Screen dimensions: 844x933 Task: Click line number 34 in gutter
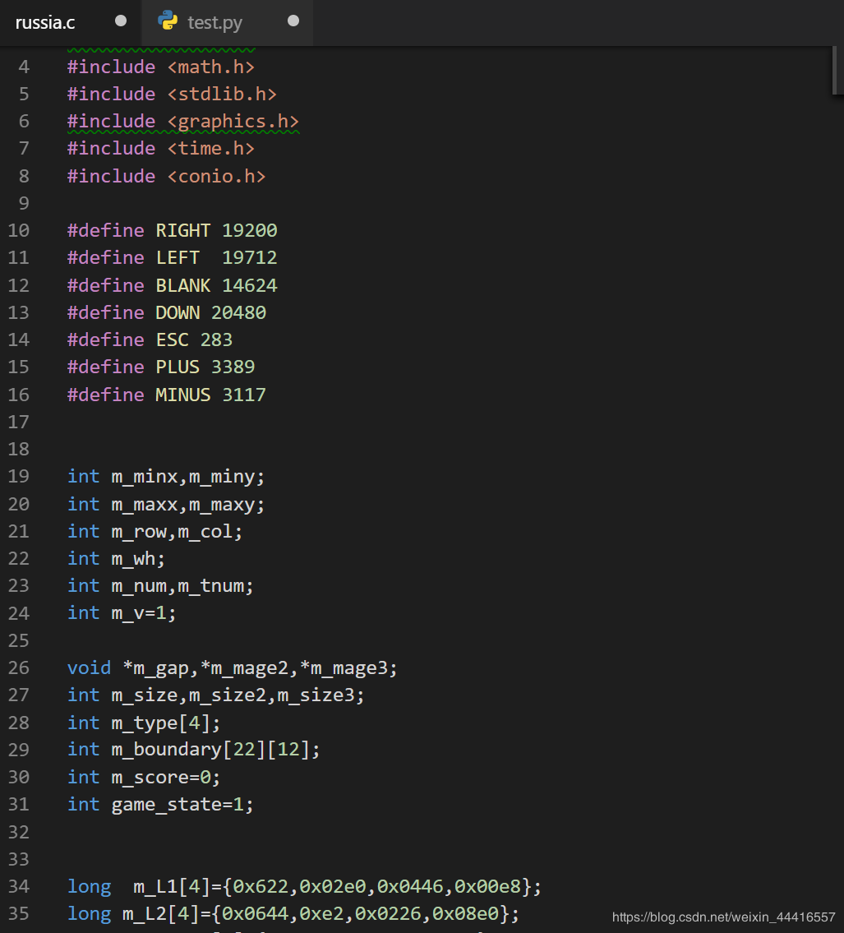pos(18,886)
